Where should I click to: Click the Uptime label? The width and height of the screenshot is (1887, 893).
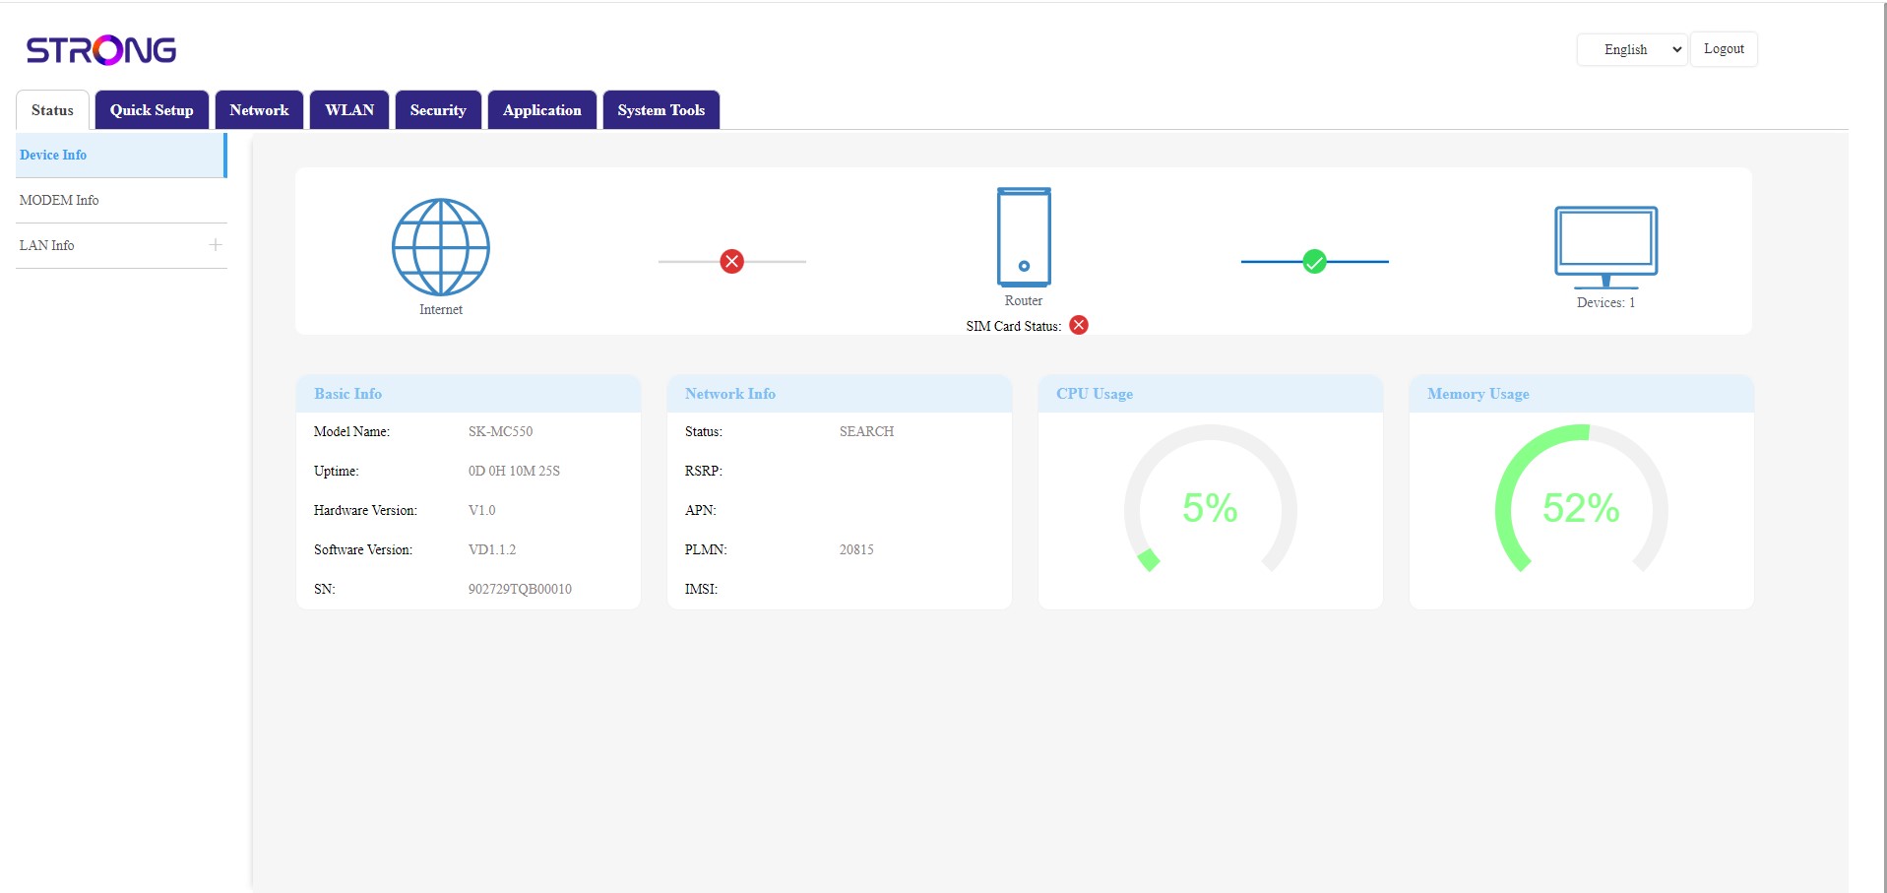[336, 471]
